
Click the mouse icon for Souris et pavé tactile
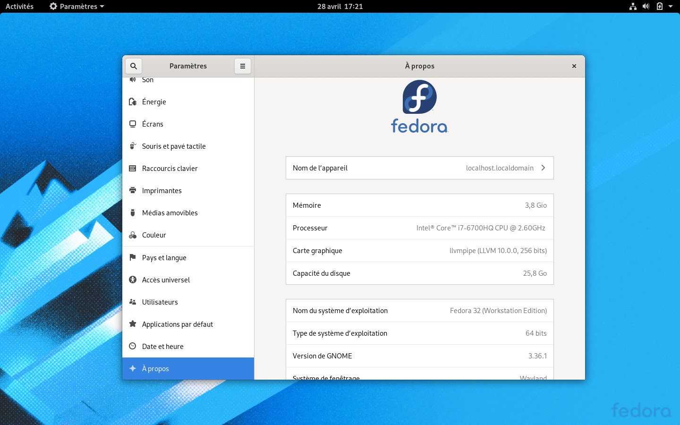tap(133, 146)
